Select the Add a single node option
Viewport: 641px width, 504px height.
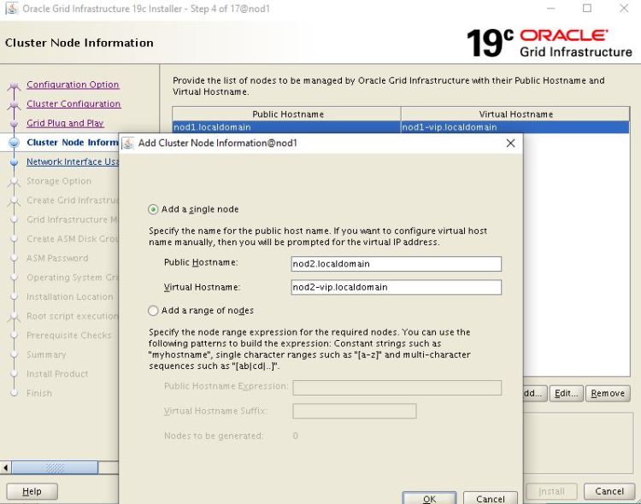154,209
